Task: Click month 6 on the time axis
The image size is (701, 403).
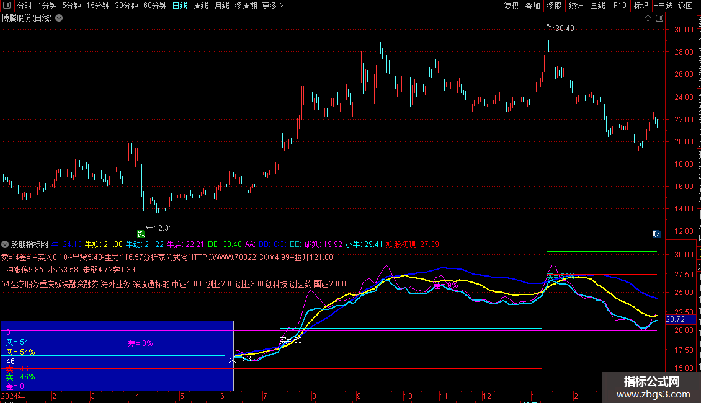Action: [222, 396]
